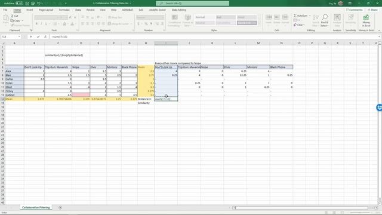
Task: Click the Accounting dollar format icon
Action: point(138,24)
